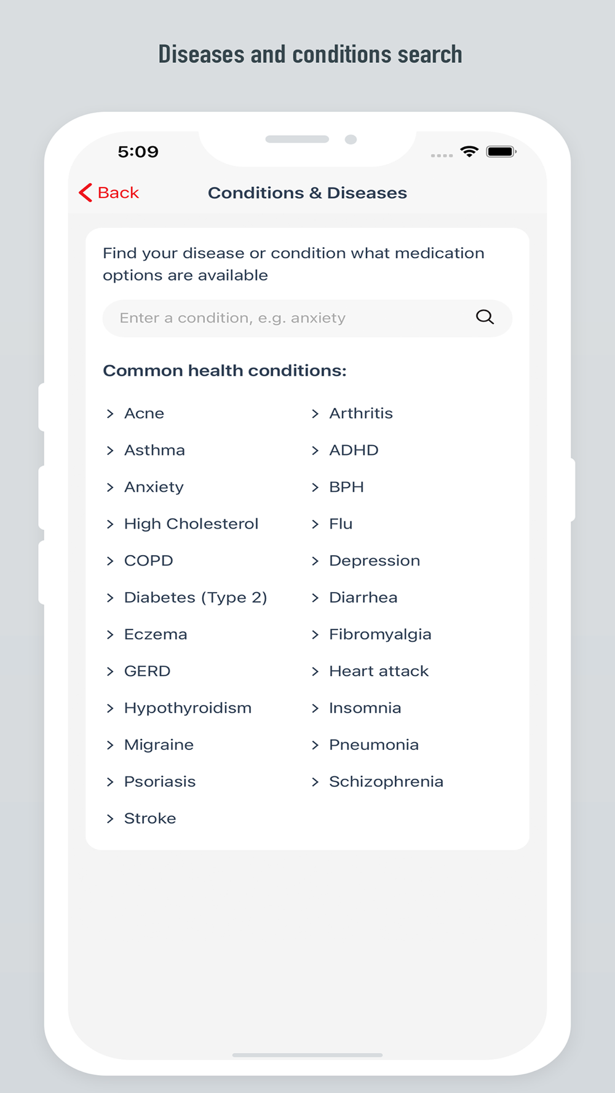Click the chevron beside Acne
This screenshot has width=615, height=1093.
coord(110,414)
